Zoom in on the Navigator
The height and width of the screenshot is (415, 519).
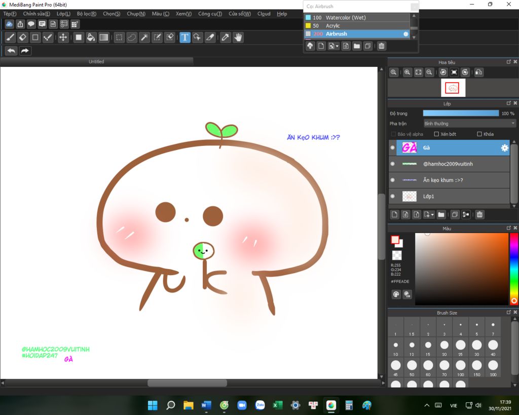click(407, 72)
